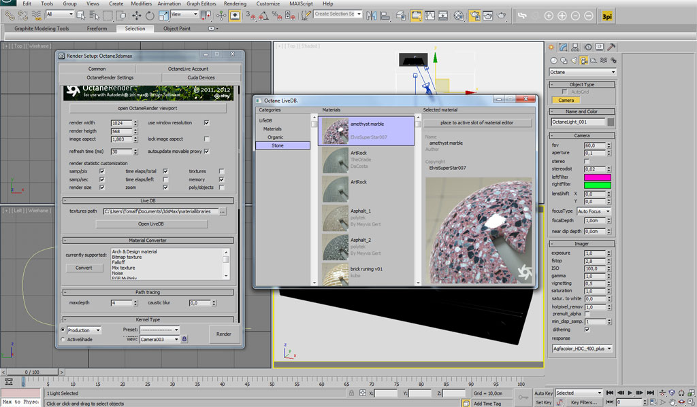Open Select by Name tool

[x=94, y=16]
